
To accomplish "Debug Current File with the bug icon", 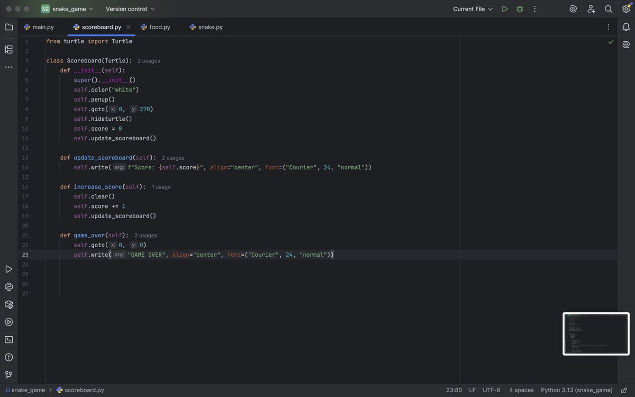I will coord(520,9).
